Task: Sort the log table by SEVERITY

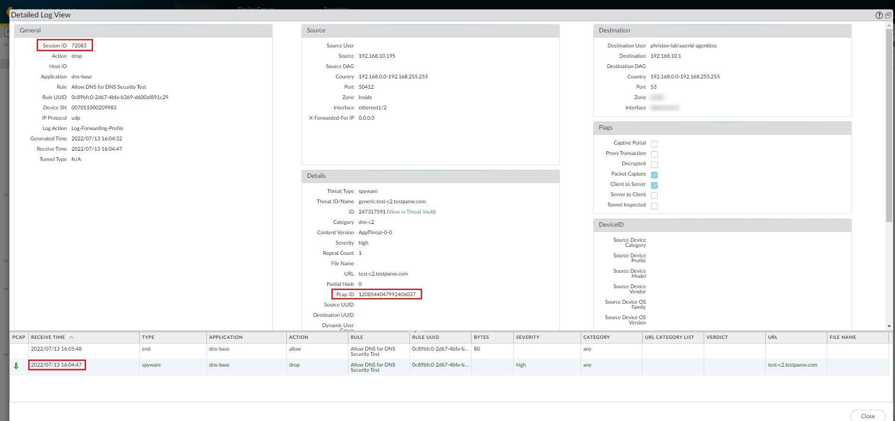Action: pyautogui.click(x=547, y=337)
